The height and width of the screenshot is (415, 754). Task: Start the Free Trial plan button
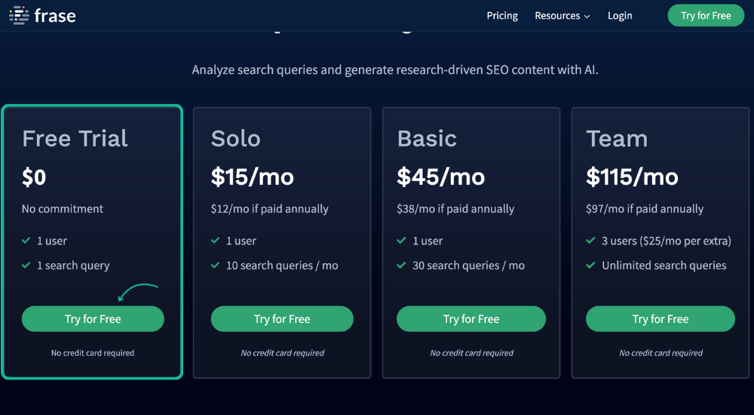pos(93,318)
